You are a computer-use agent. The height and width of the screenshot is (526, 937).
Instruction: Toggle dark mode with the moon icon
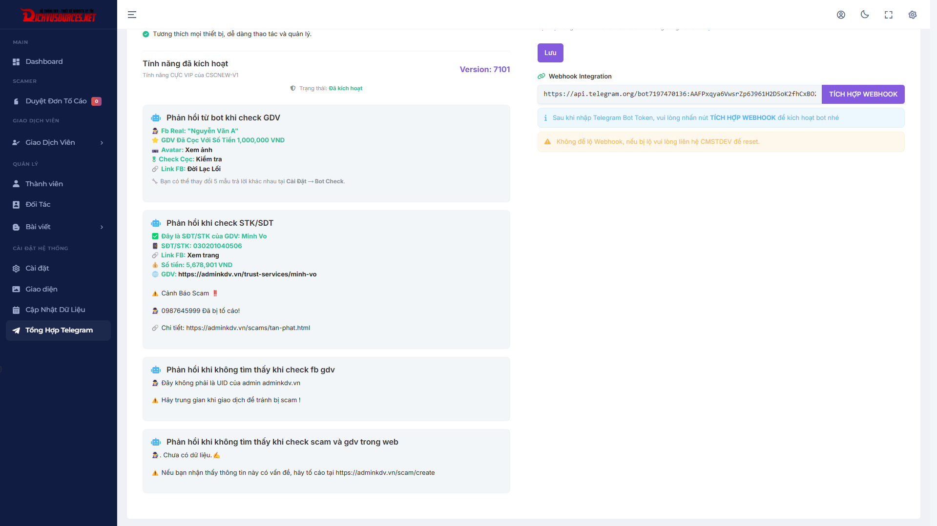[865, 15]
